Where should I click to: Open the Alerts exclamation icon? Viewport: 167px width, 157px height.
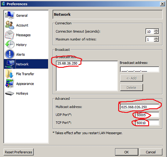point(10,54)
